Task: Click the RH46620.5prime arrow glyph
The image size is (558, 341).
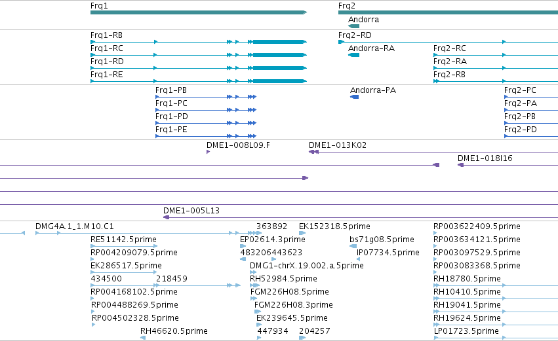Action: [x=143, y=338]
